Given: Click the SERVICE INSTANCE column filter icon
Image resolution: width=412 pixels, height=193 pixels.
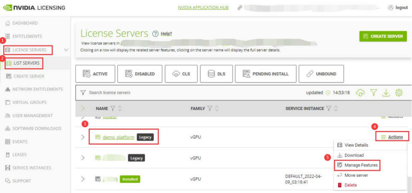Looking at the screenshot, I should [x=329, y=109].
